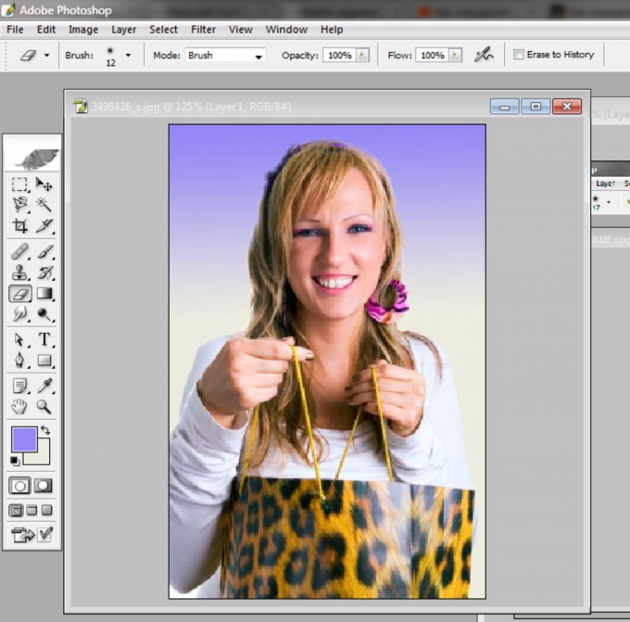Click the Opacity 100% field

coord(340,55)
